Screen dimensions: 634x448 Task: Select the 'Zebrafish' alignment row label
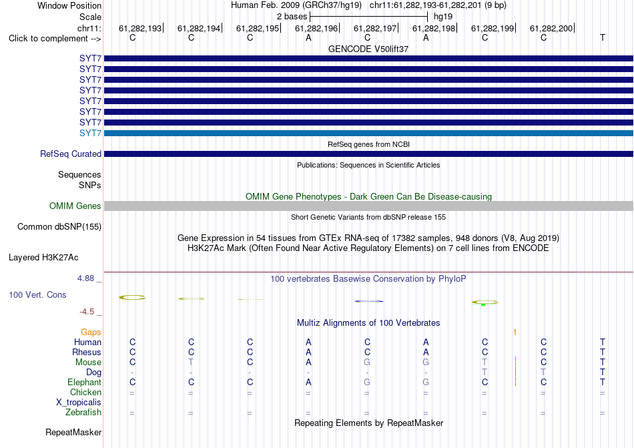point(83,413)
